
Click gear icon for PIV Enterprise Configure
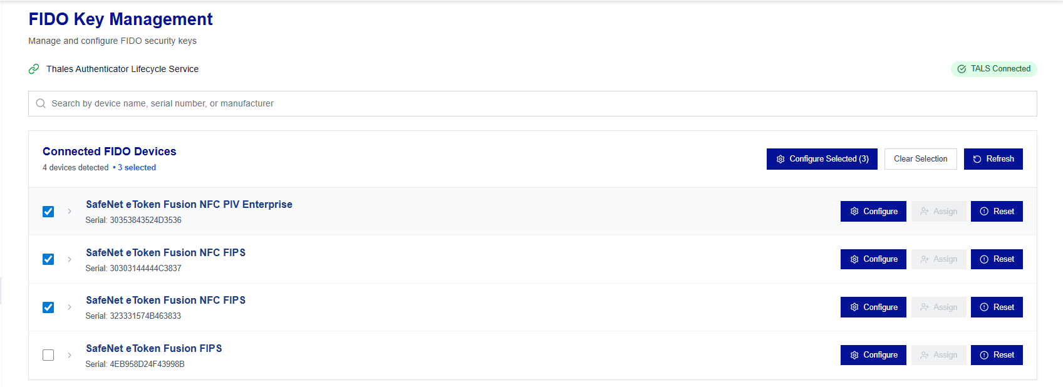coord(854,212)
